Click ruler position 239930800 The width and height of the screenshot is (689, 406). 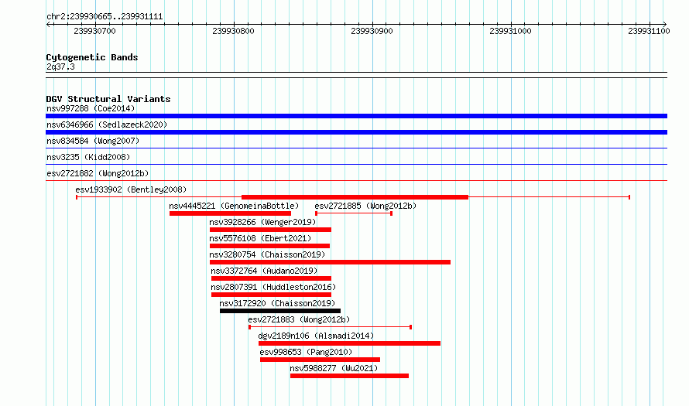pyautogui.click(x=233, y=31)
